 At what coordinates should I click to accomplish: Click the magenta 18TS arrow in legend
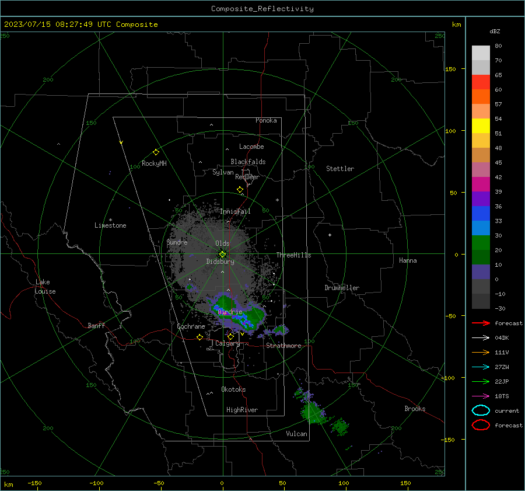pos(481,396)
